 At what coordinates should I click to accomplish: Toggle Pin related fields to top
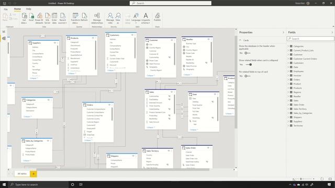coord(248,76)
